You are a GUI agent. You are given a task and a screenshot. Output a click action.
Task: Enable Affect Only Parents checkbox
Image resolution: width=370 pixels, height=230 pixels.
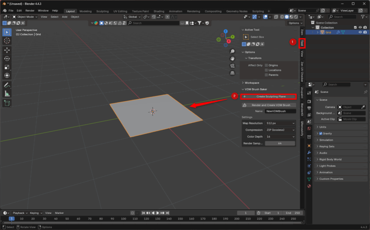coord(266,75)
